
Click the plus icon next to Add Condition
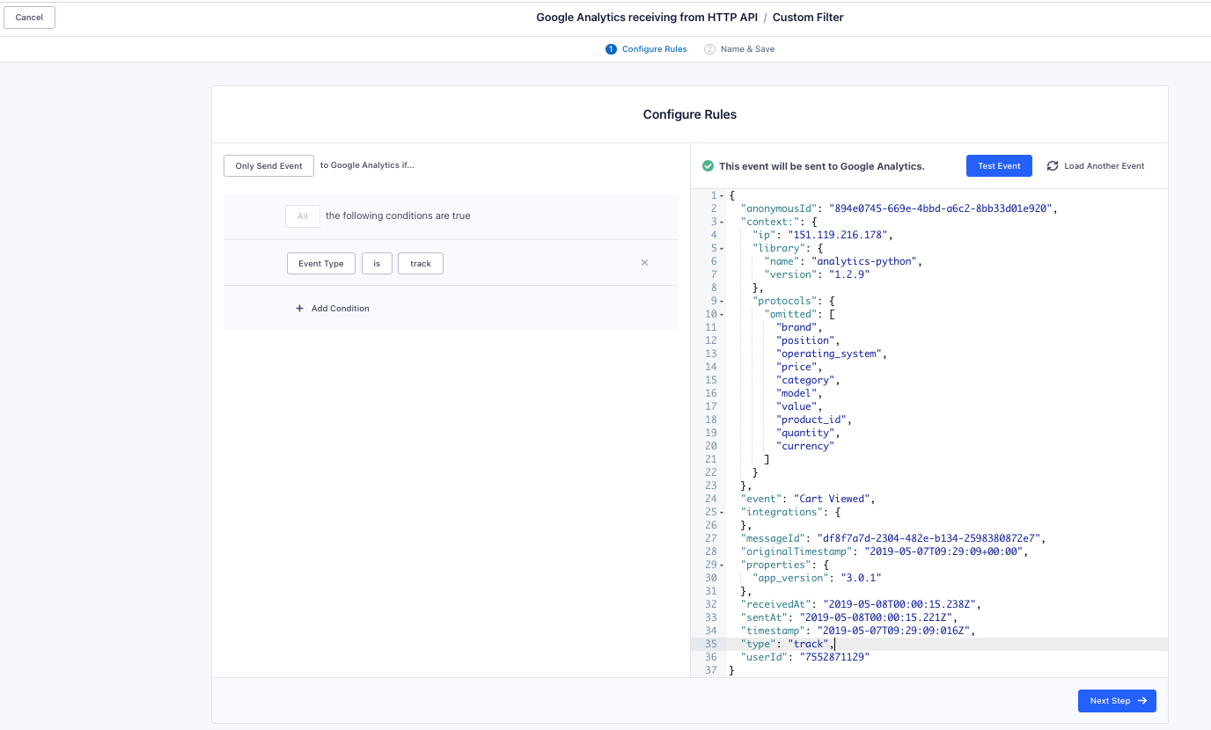(x=300, y=308)
